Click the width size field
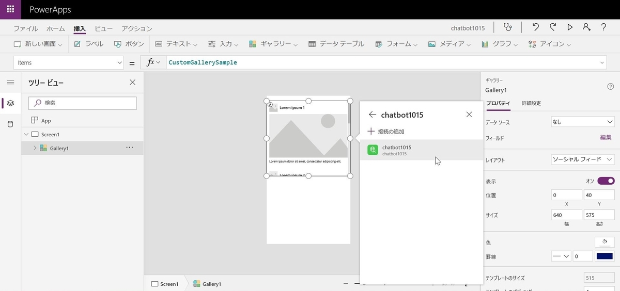 pyautogui.click(x=566, y=215)
